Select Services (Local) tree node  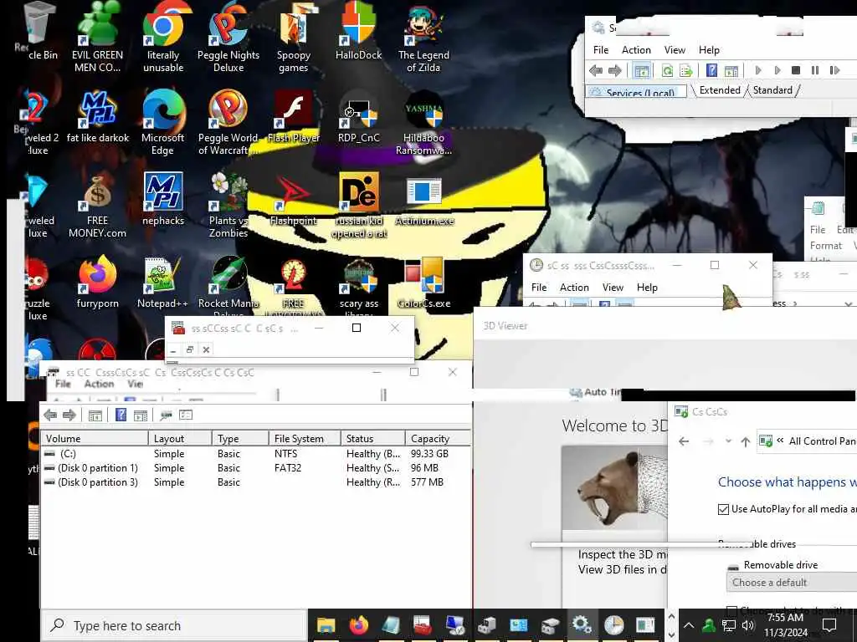pyautogui.click(x=637, y=92)
